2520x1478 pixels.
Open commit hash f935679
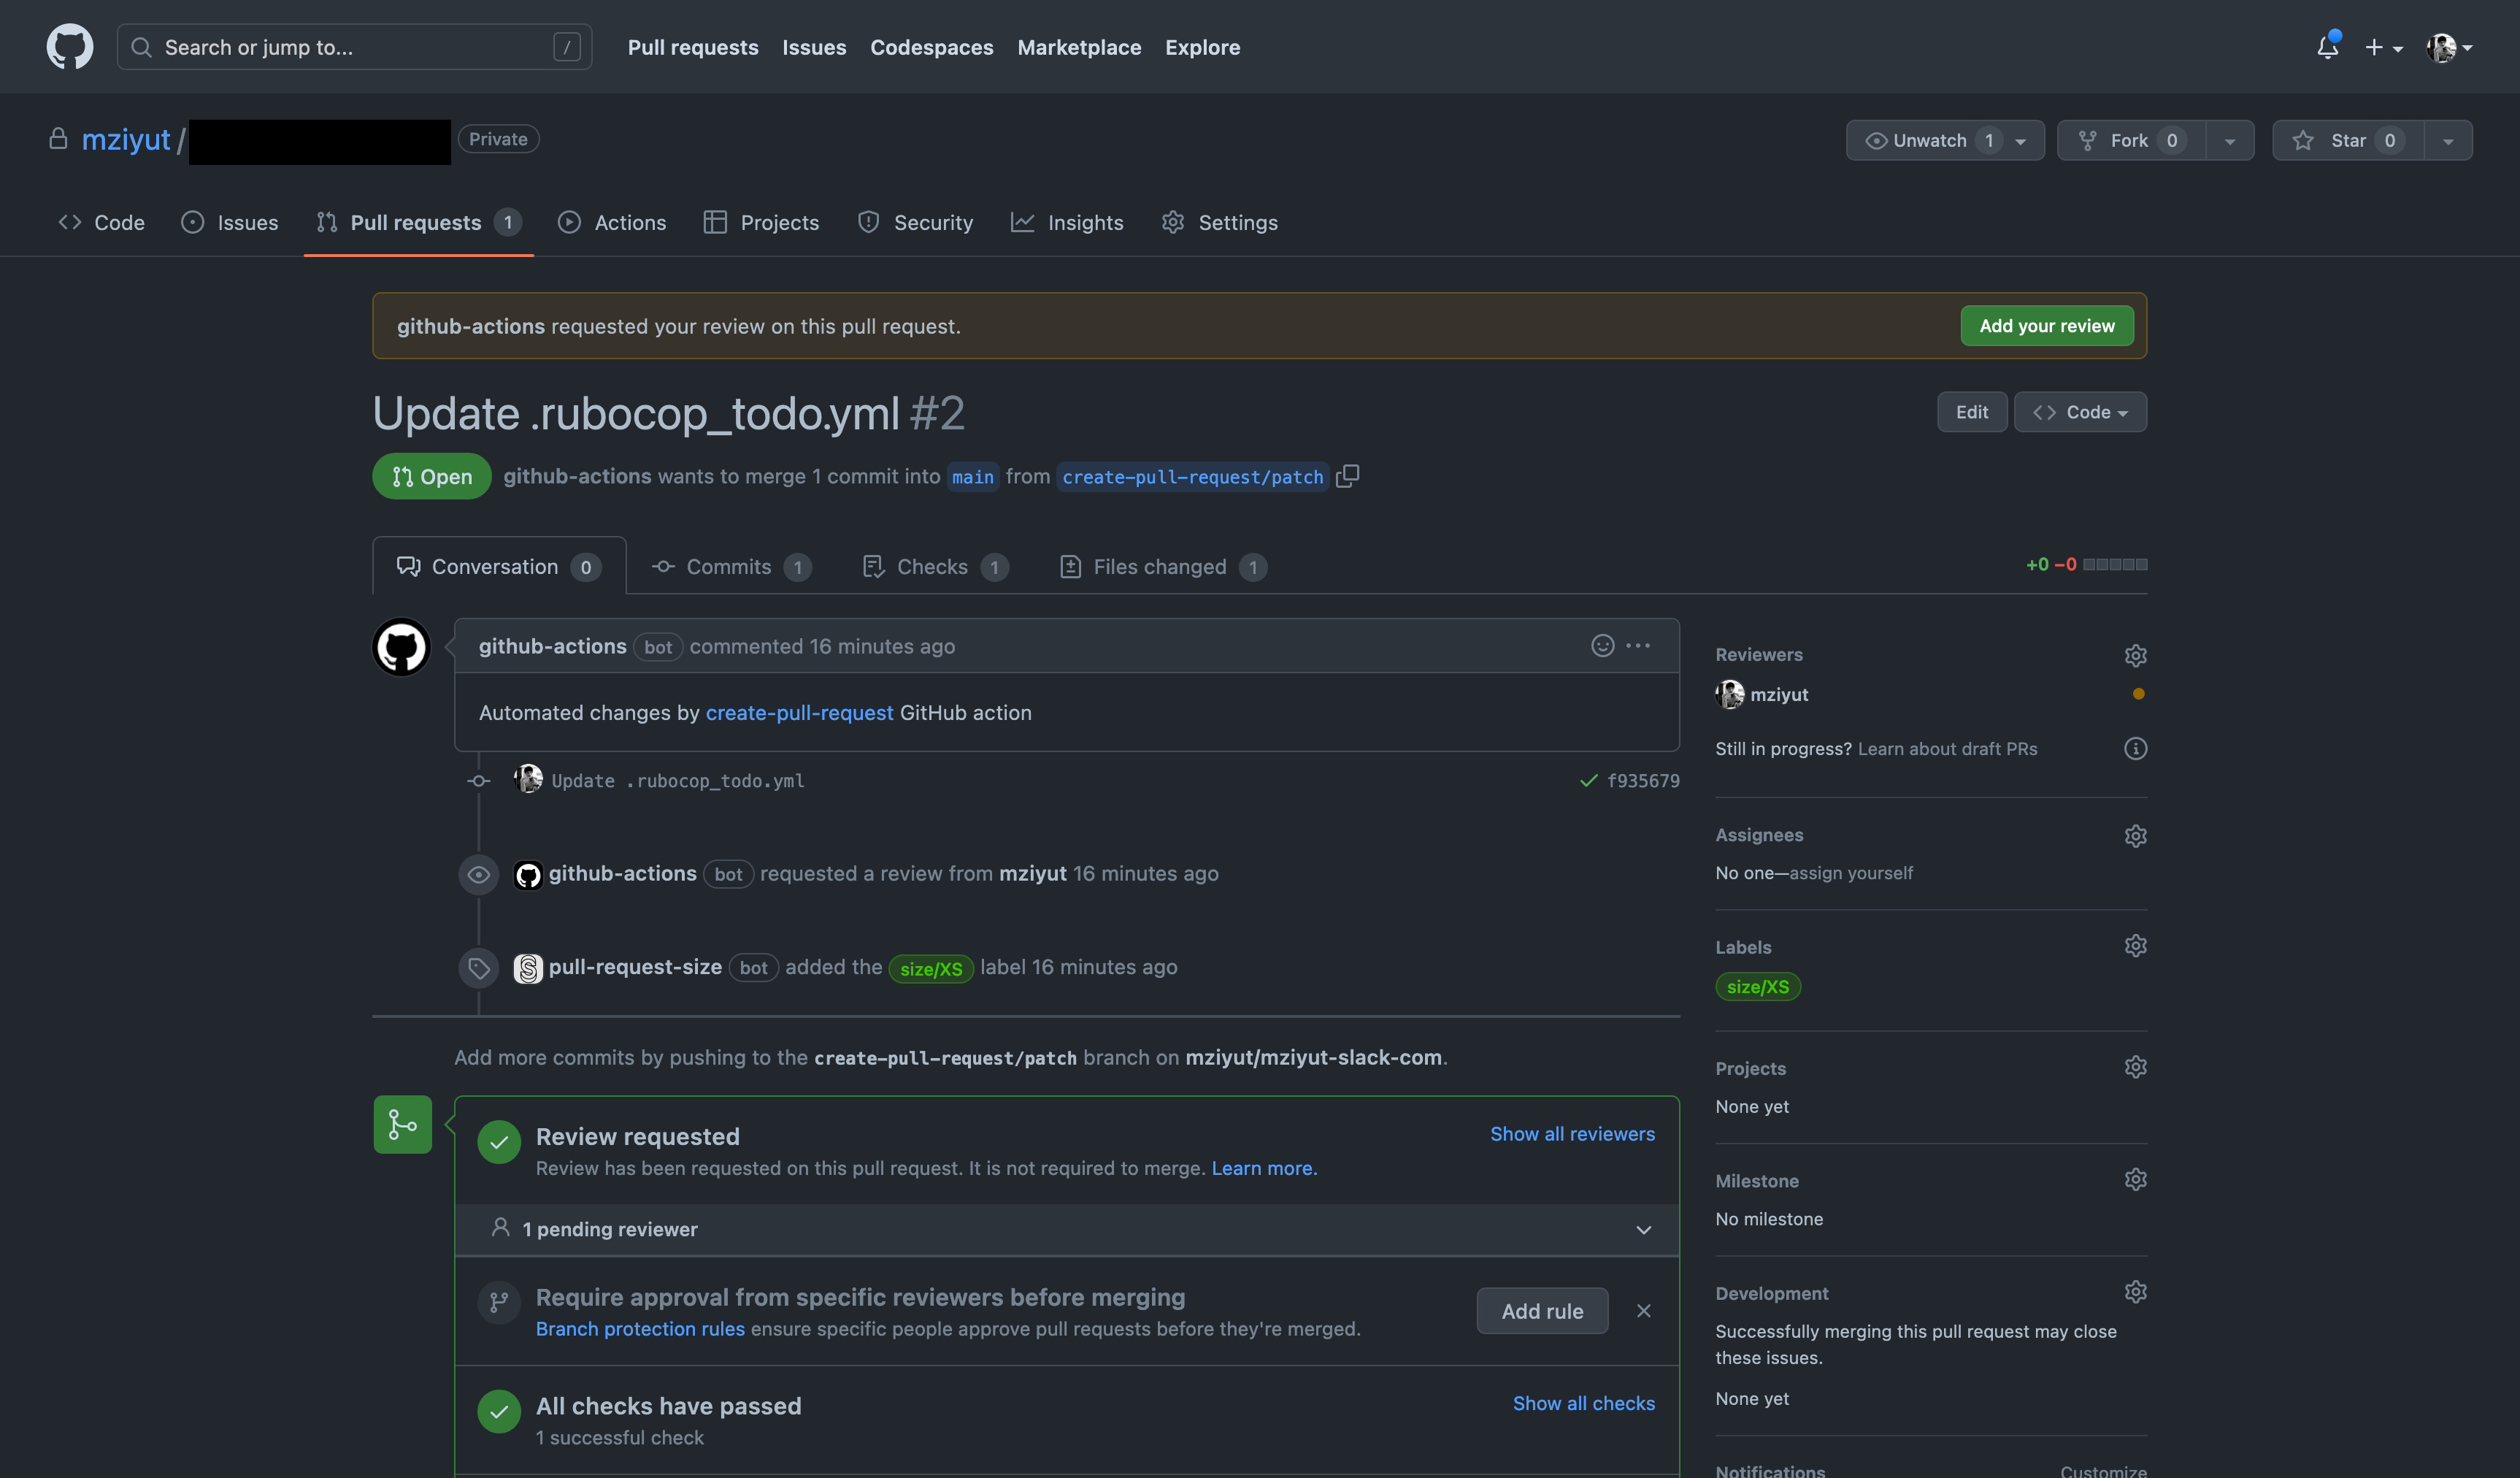point(1643,781)
